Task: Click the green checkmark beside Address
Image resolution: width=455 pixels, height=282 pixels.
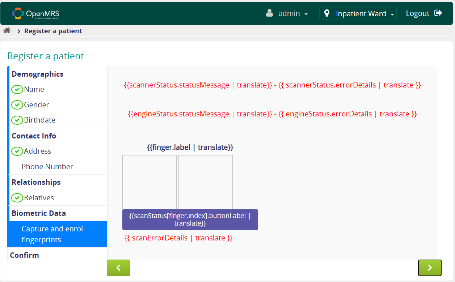Action: pos(17,151)
